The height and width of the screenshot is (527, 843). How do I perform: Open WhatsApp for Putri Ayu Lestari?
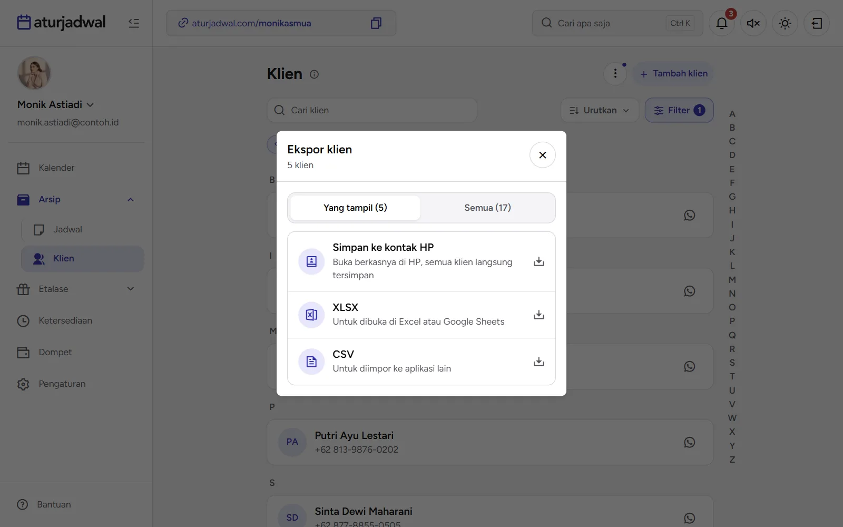tap(689, 442)
